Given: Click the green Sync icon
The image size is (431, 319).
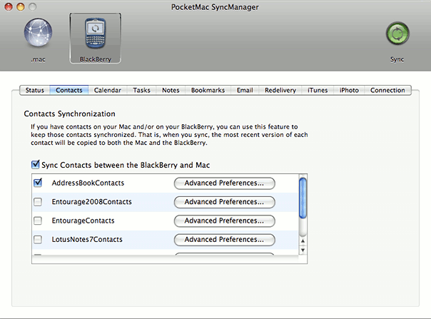Looking at the screenshot, I should [x=397, y=34].
